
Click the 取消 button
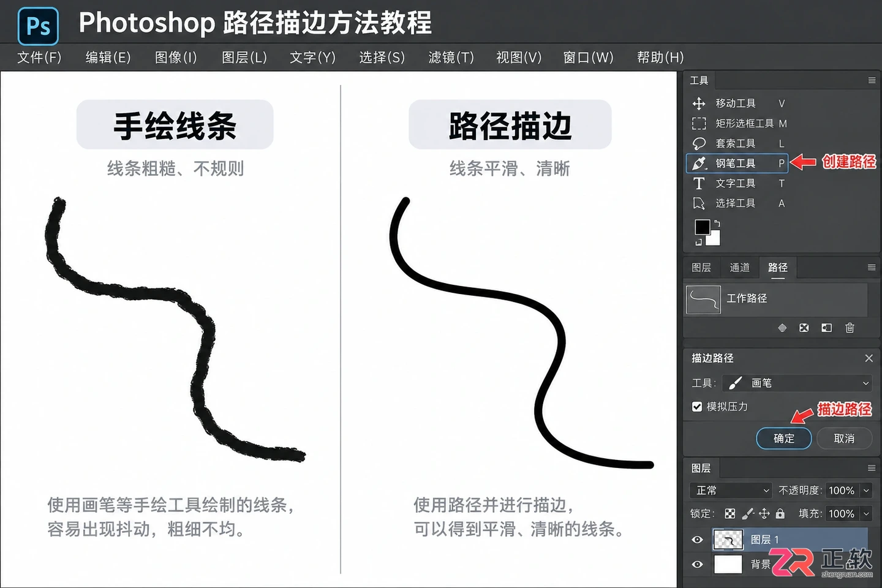(844, 439)
